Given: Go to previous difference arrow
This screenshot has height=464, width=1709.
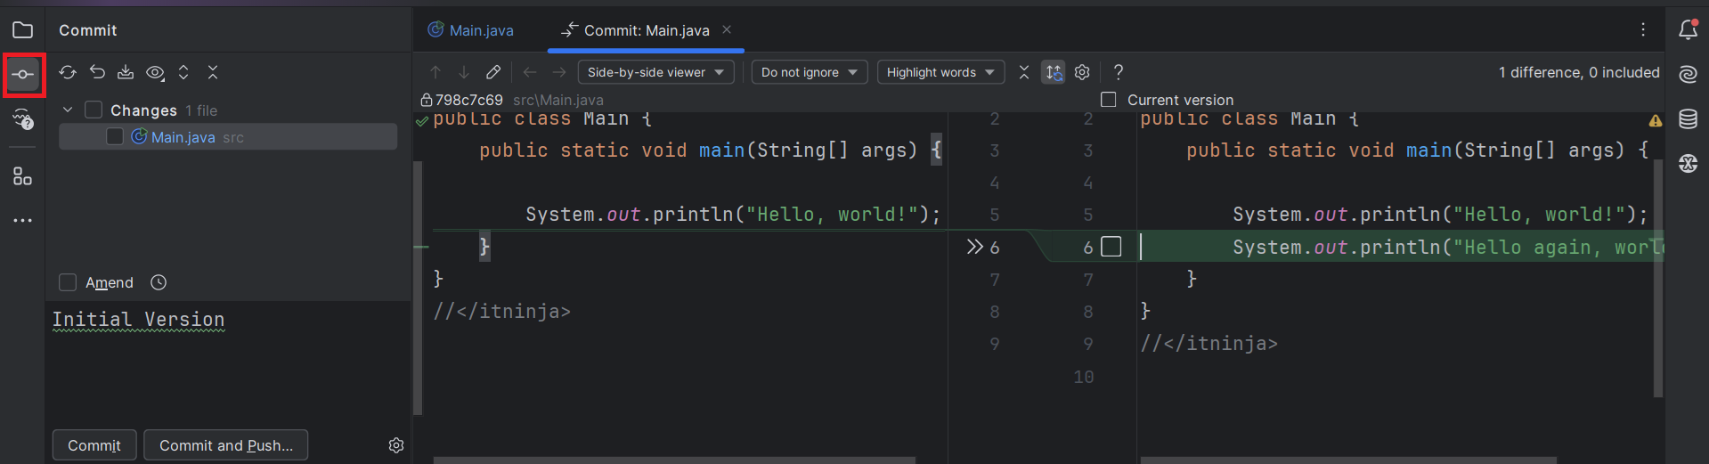Looking at the screenshot, I should click(x=435, y=72).
